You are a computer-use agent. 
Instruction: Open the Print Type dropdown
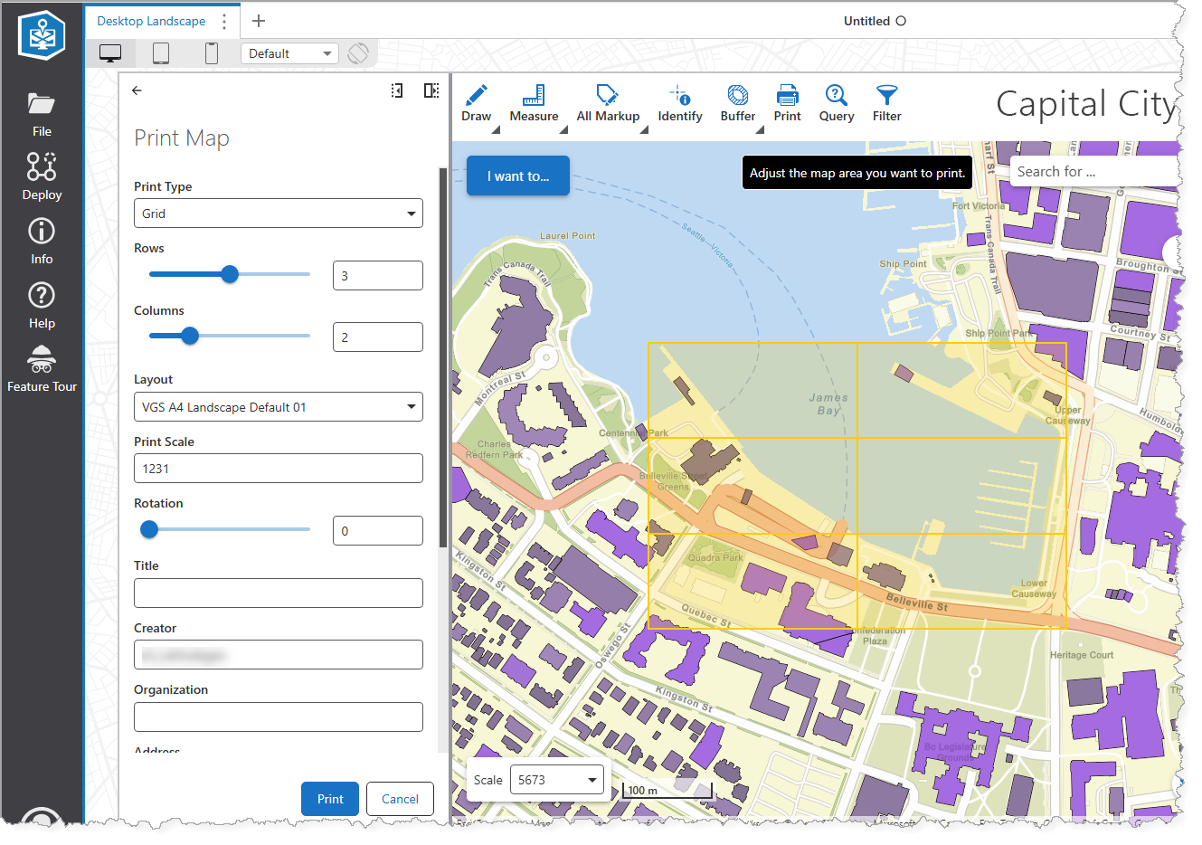279,214
